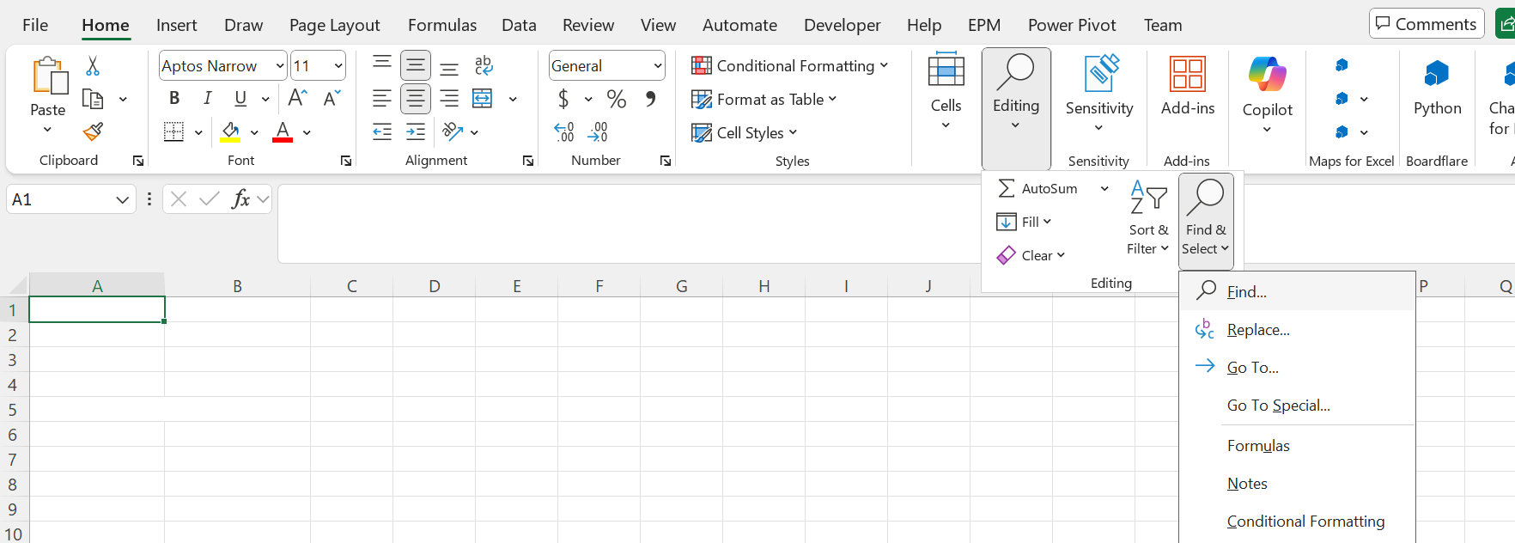The width and height of the screenshot is (1515, 543).
Task: Select Formulas in Find & Select menu
Action: tap(1297, 446)
